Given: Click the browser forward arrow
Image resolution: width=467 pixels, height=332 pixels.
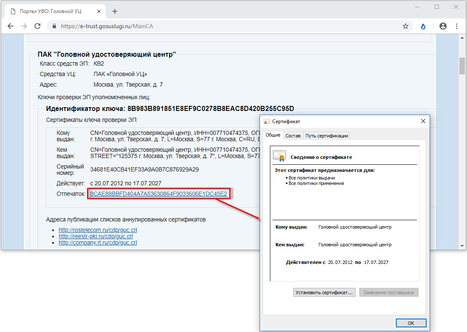Looking at the screenshot, I should pos(24,26).
